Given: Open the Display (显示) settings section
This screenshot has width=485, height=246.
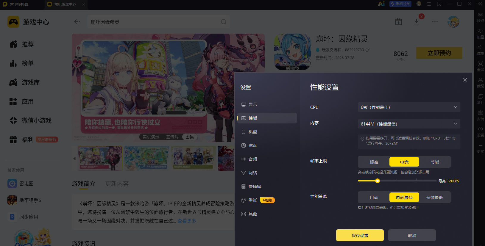Looking at the screenshot, I should 267,104.
